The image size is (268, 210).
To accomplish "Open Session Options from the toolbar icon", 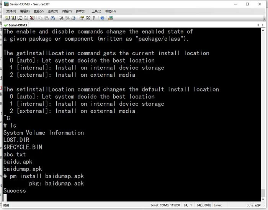I will 82,18.
